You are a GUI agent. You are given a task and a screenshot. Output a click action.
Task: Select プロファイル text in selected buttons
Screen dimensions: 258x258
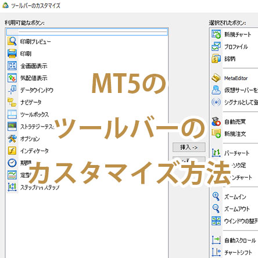click(236, 46)
